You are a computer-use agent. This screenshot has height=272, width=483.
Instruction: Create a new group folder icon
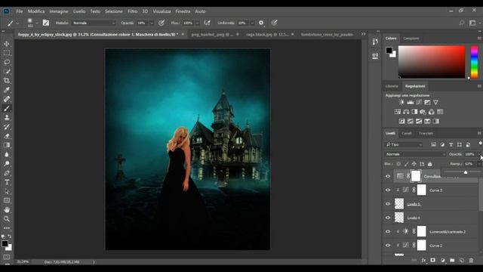[452, 261]
